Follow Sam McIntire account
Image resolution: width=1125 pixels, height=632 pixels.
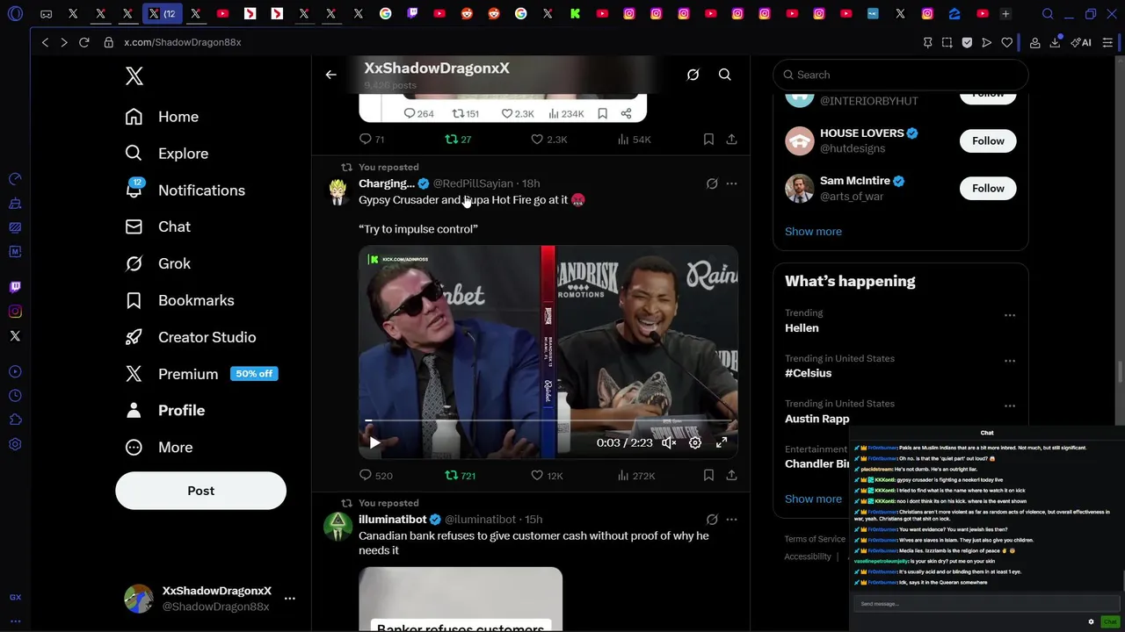click(x=988, y=189)
